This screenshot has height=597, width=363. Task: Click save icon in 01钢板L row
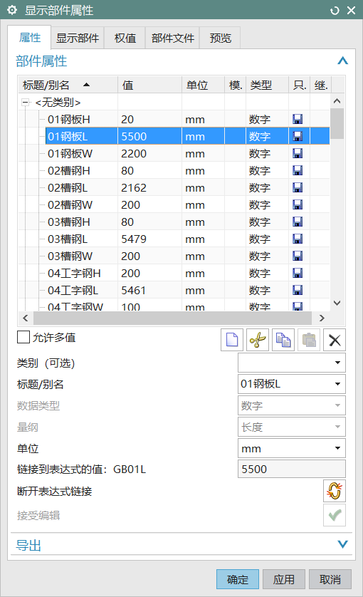coord(298,136)
